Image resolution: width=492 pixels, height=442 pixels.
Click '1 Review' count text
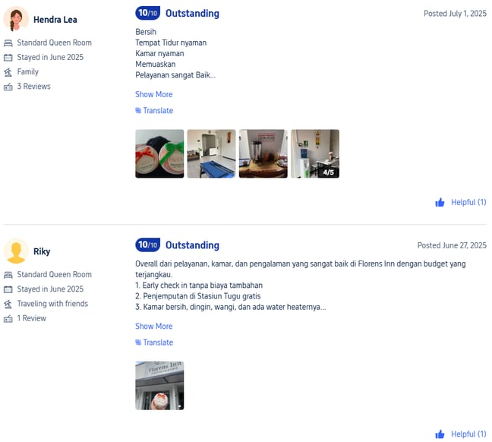click(x=31, y=318)
